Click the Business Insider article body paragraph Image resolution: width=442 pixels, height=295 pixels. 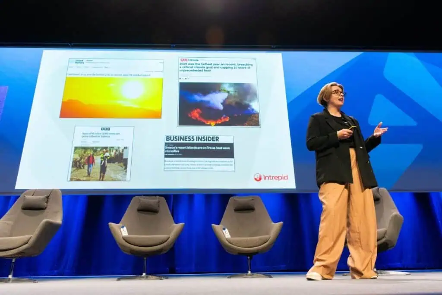coord(199,165)
